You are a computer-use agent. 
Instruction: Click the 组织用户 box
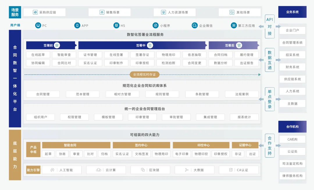point(40,117)
